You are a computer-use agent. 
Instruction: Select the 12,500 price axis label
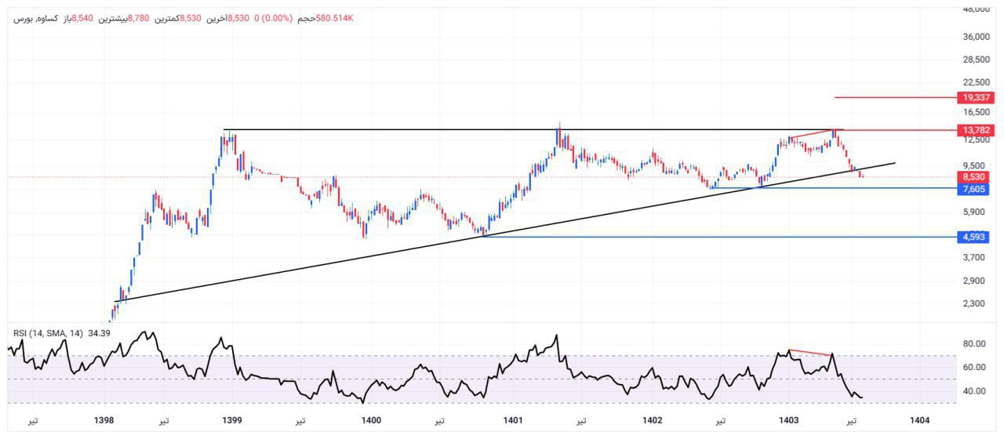click(x=977, y=140)
